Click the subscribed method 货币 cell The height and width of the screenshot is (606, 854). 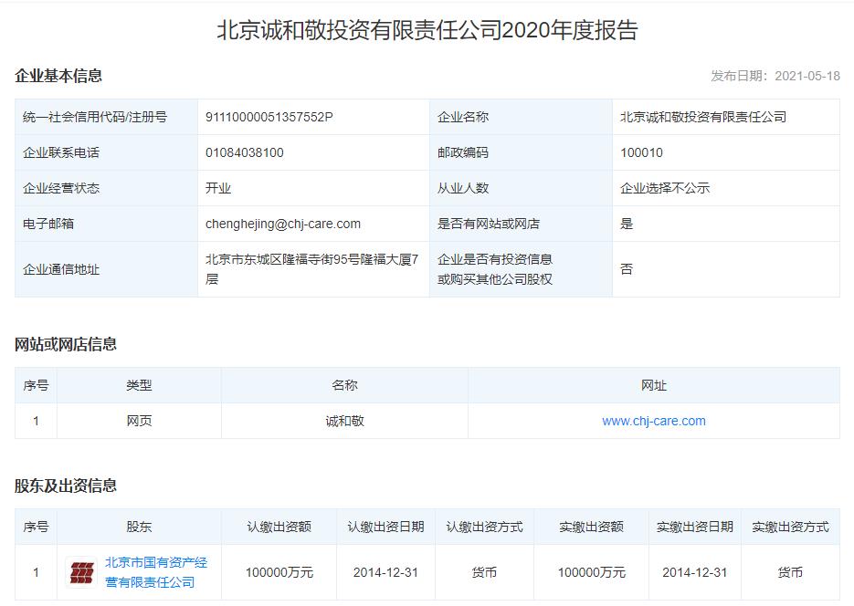coord(484,573)
